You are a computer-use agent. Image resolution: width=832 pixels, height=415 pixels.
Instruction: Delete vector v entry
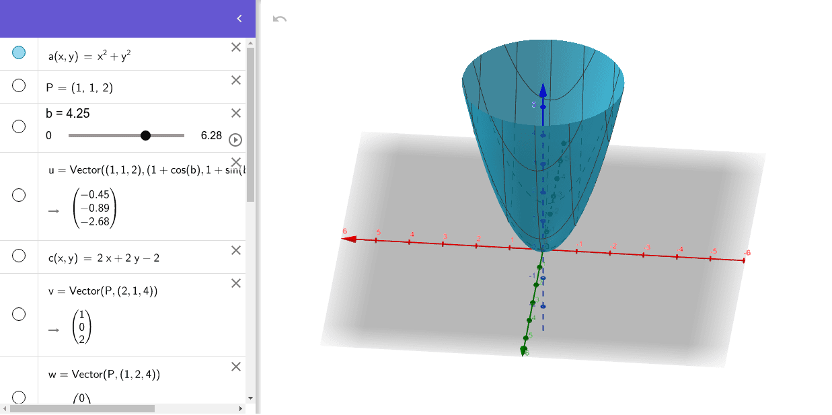coord(235,283)
